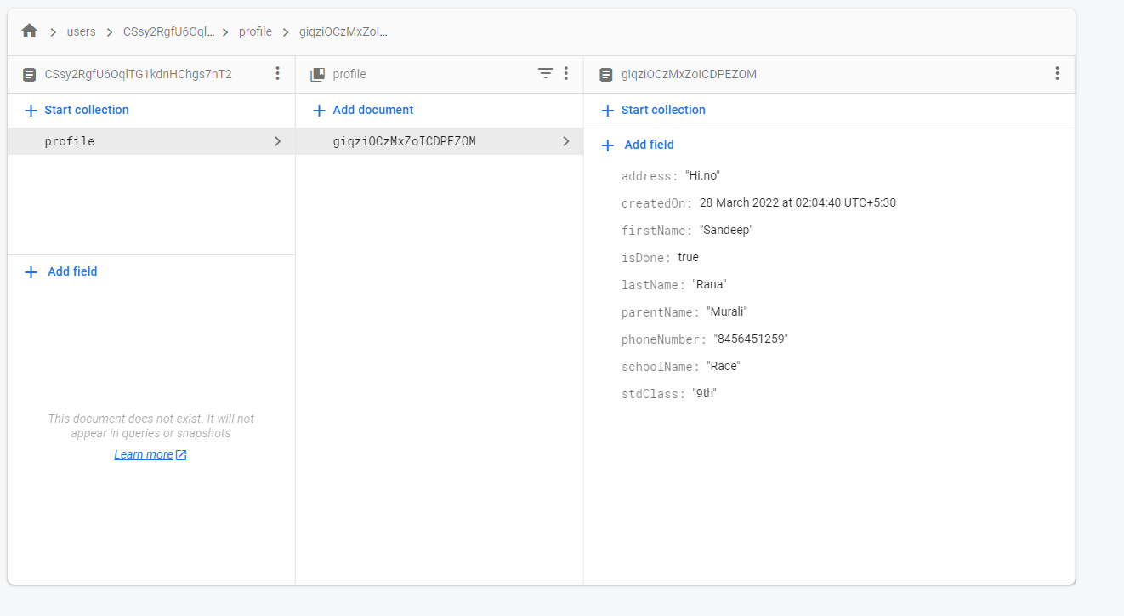Click phoneNumber value "8456451259"

click(751, 339)
